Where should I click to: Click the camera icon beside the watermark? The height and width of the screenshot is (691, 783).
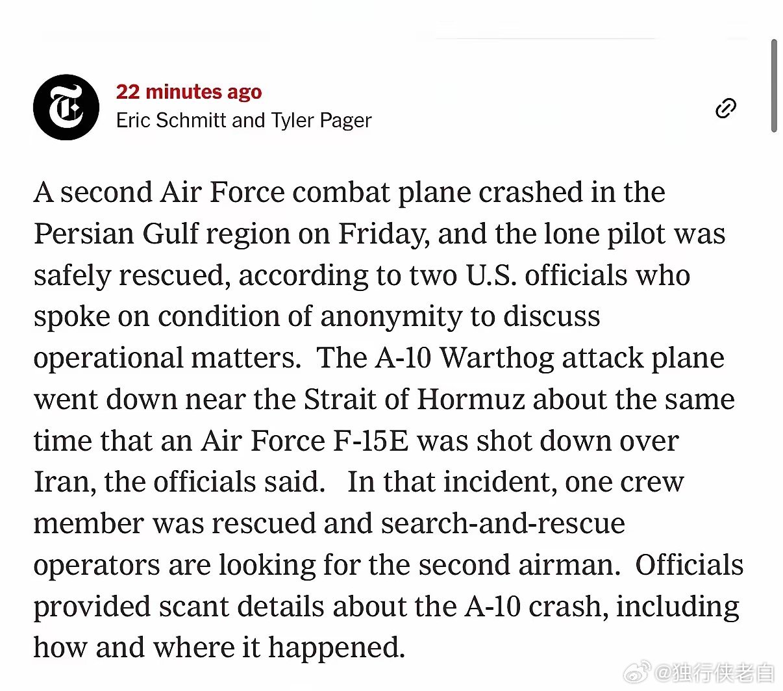pos(638,670)
